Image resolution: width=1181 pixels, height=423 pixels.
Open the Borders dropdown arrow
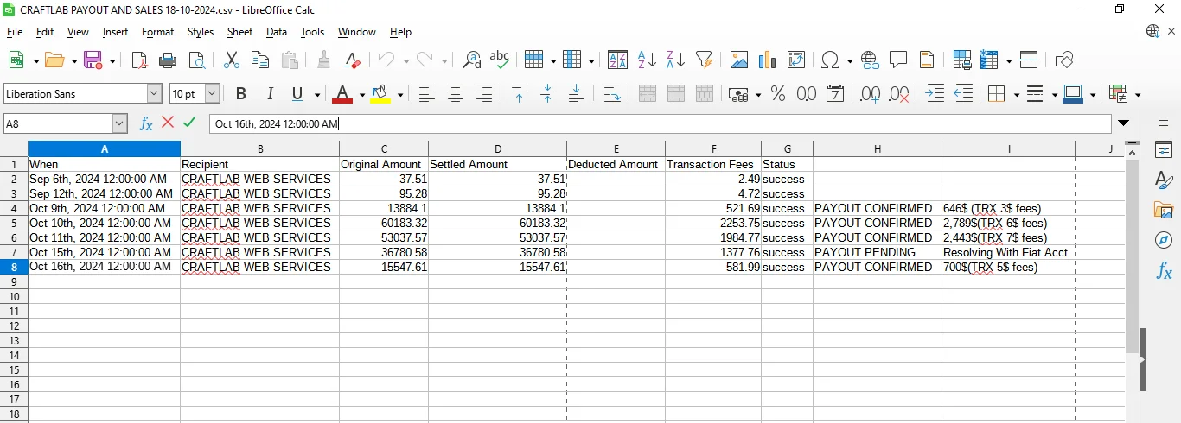click(1017, 94)
